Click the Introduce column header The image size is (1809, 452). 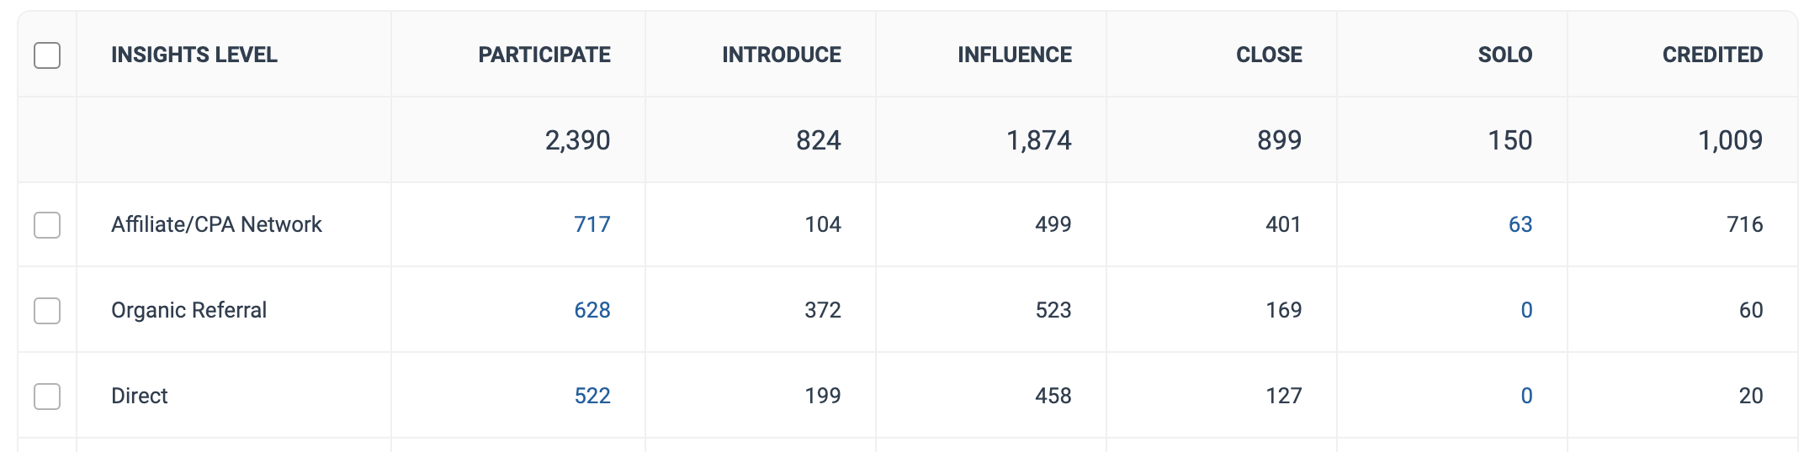(781, 55)
